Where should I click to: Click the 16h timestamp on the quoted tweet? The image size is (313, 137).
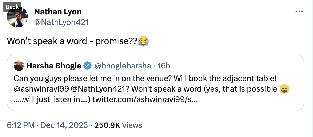[164, 66]
